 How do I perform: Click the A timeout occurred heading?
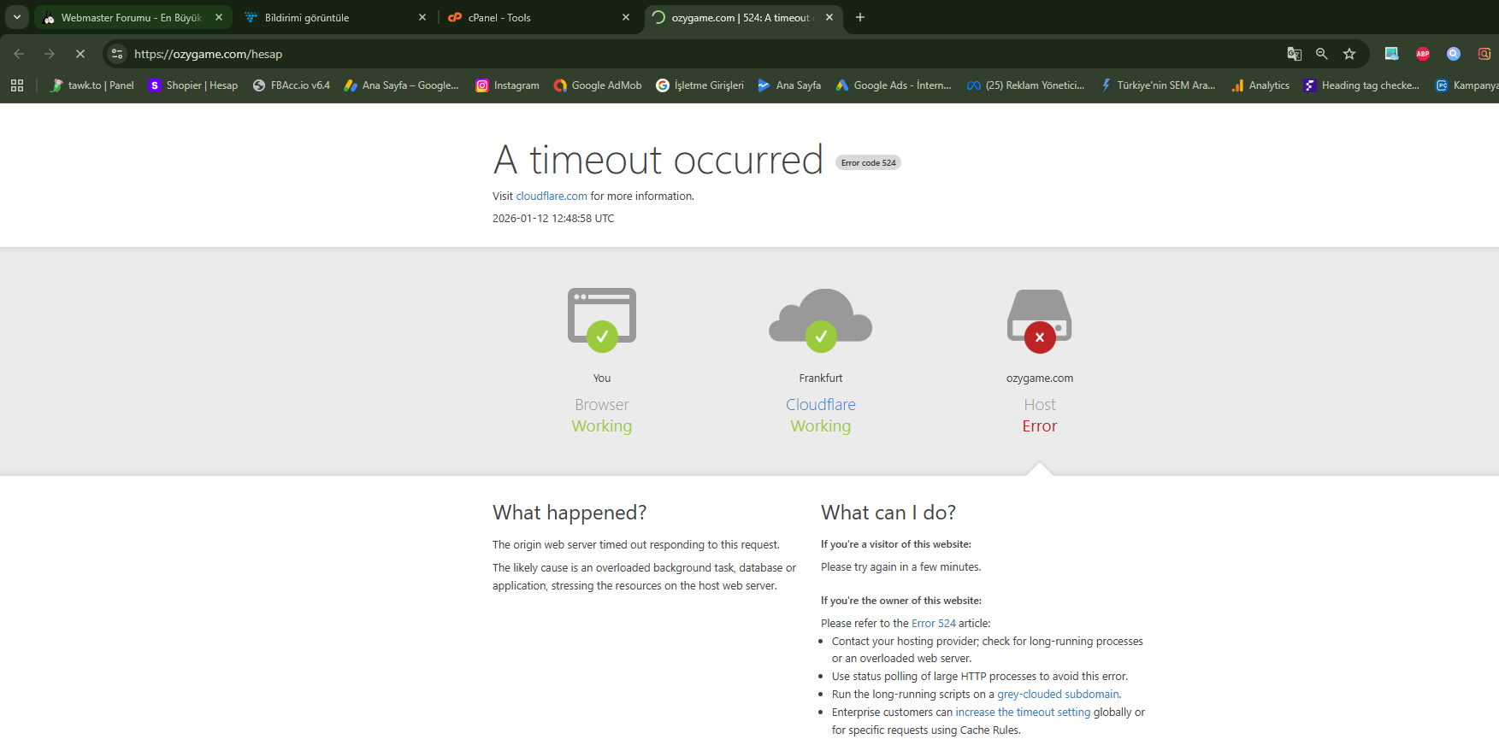click(x=658, y=160)
